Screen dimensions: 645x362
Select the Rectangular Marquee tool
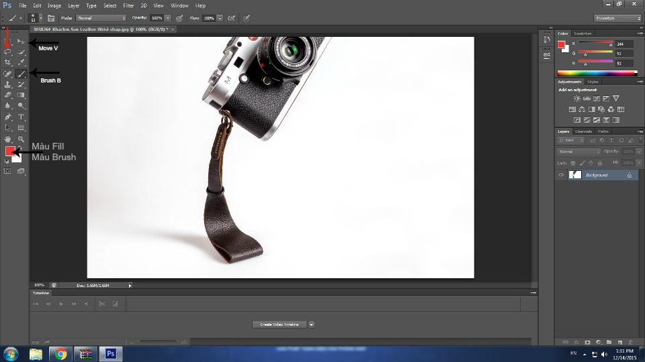pos(7,42)
